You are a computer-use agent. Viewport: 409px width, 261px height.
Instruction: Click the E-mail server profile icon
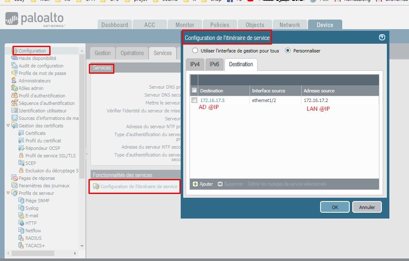21,216
